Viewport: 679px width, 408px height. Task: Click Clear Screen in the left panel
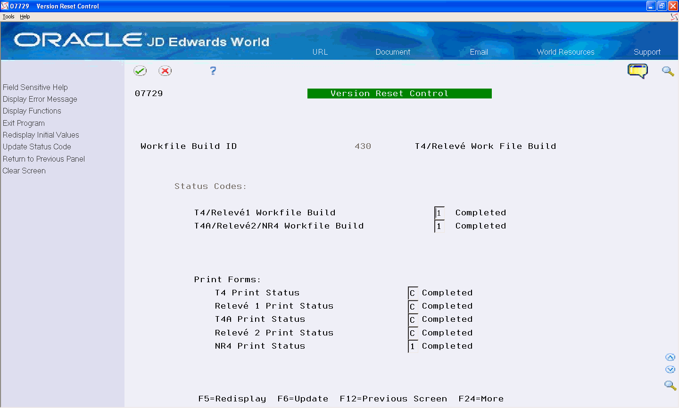click(x=24, y=171)
